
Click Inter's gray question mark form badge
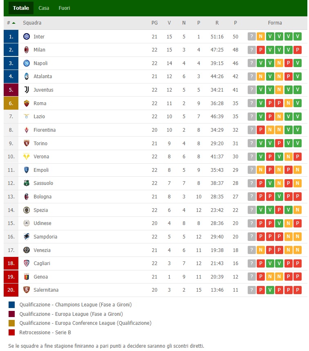click(251, 36)
